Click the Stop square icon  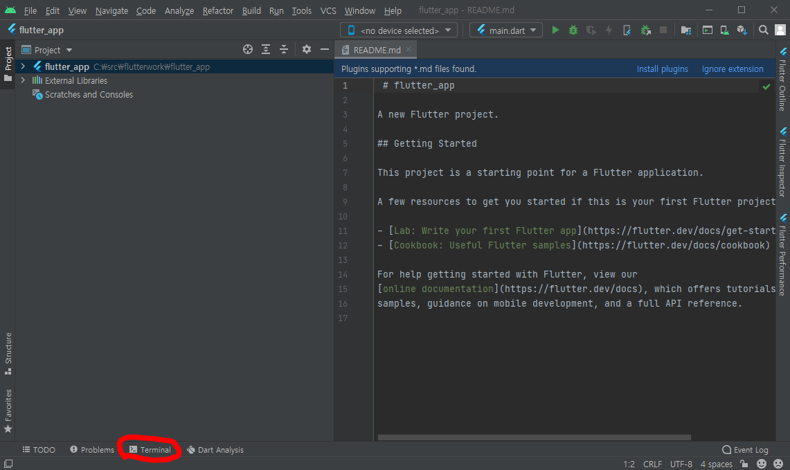(x=663, y=30)
